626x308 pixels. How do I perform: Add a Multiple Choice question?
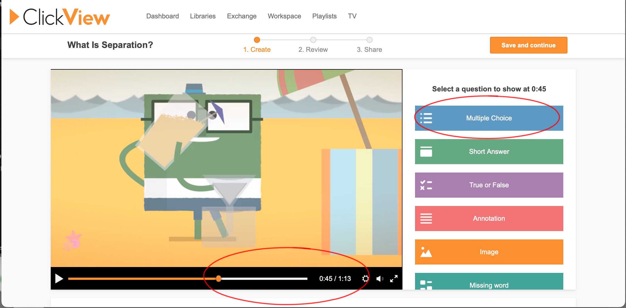tap(489, 118)
